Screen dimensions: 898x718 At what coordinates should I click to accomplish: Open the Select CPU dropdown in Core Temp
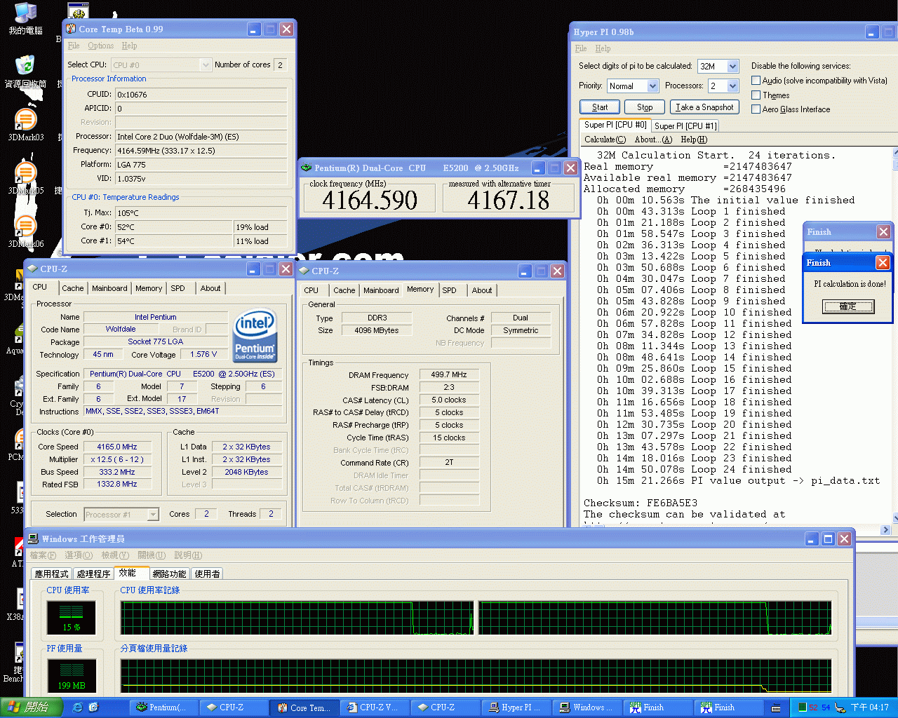click(206, 65)
